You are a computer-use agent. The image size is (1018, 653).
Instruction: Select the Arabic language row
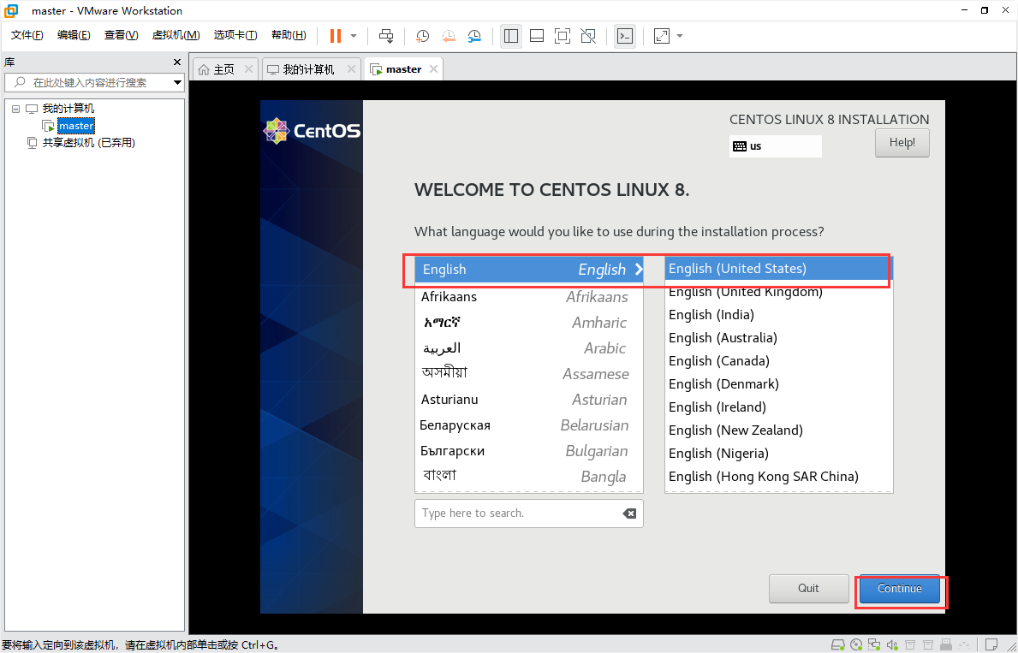(529, 348)
